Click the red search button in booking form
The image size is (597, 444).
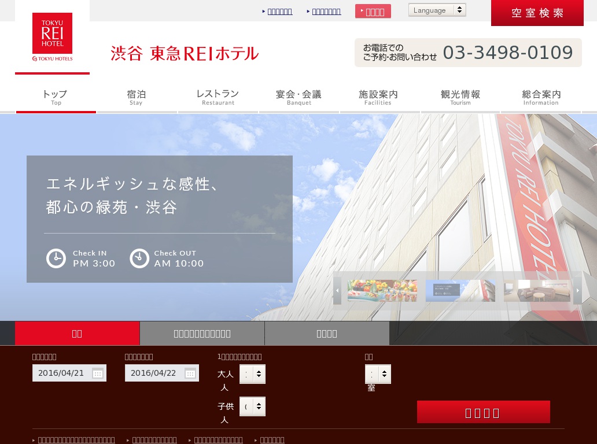[484, 412]
